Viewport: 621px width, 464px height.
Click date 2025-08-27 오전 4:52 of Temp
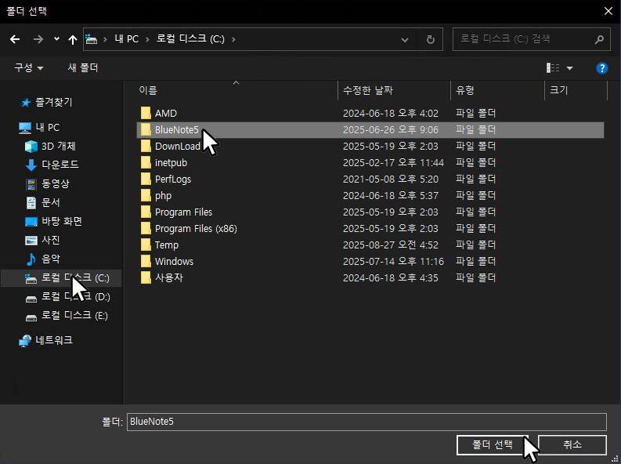(391, 245)
